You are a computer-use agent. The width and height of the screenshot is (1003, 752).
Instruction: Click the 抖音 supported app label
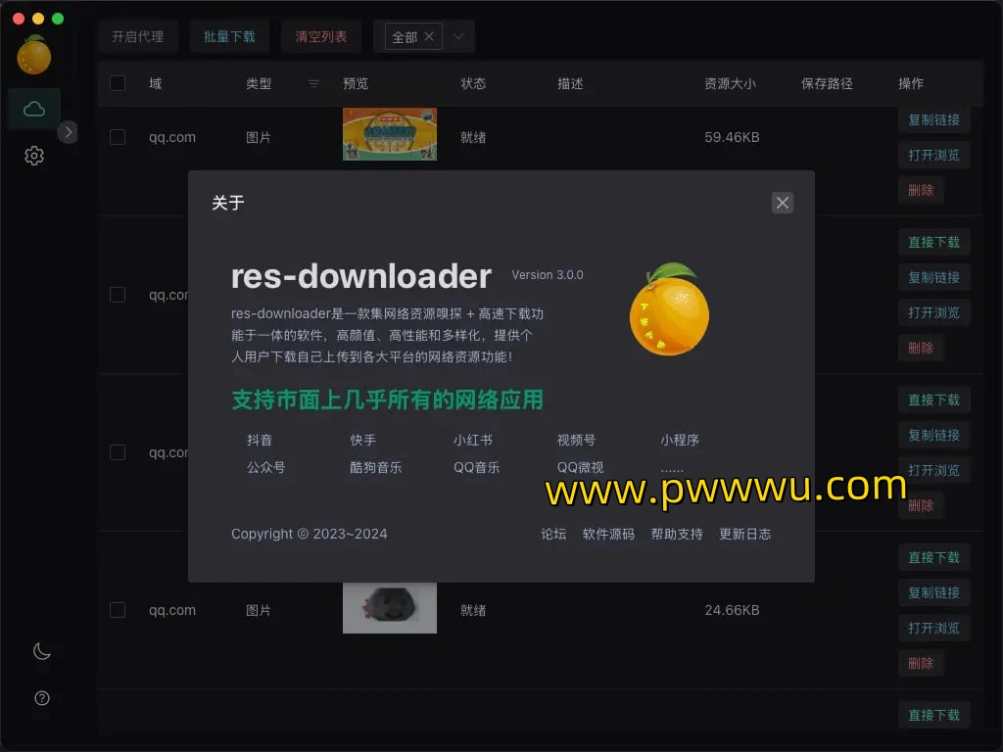260,440
